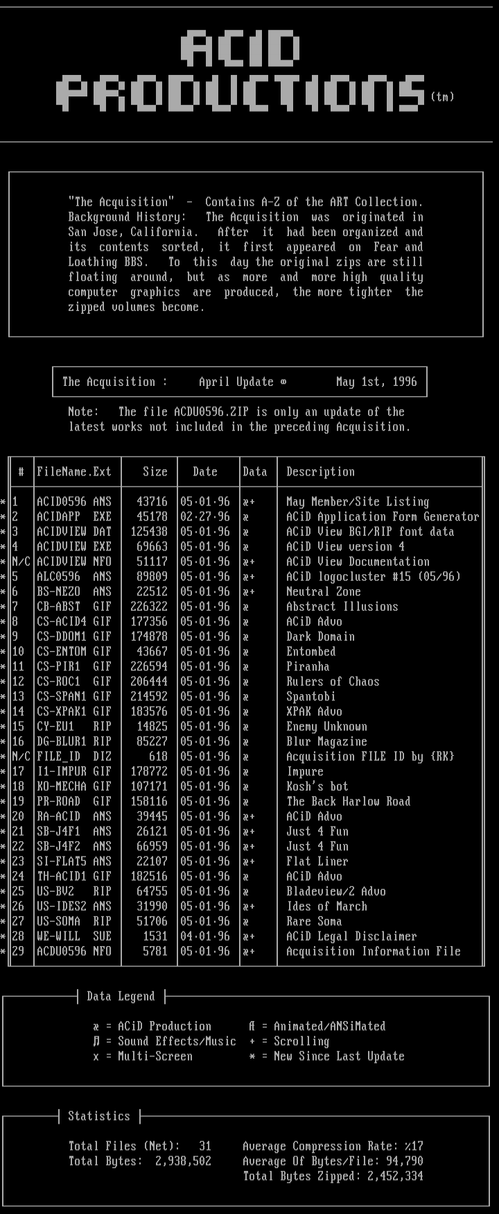
Task: Click the April Update title box
Action: tap(240, 382)
